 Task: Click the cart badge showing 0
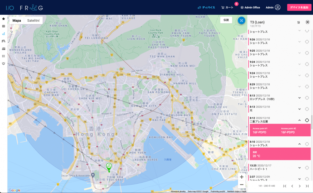pos(236,4)
